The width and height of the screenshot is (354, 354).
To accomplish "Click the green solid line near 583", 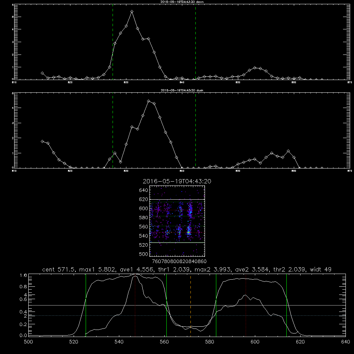I will pos(216,305).
